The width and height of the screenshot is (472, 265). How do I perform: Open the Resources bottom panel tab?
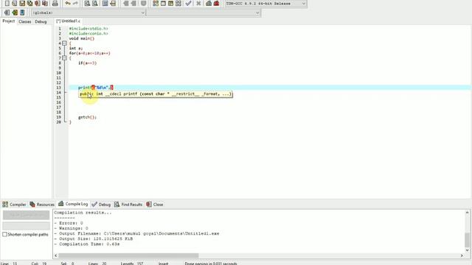42,205
